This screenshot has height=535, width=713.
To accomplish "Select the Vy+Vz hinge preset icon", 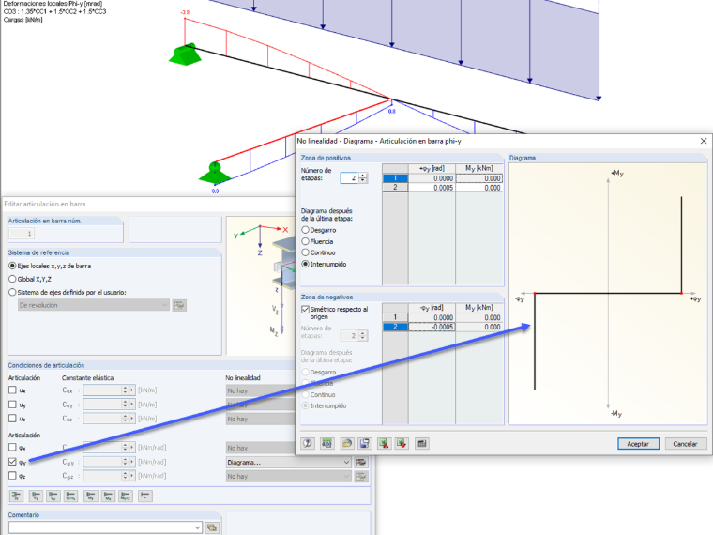I will click(70, 496).
